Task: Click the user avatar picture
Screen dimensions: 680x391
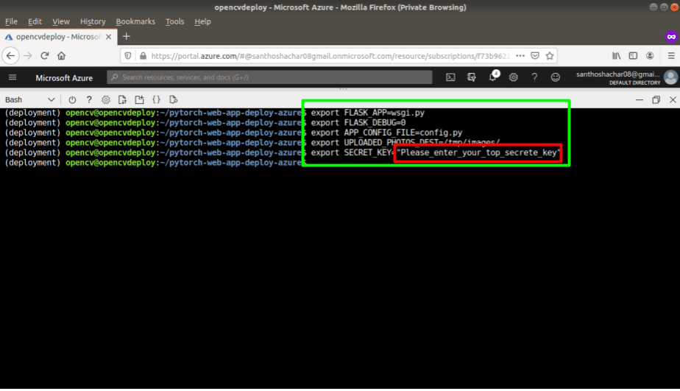Action: coord(670,77)
